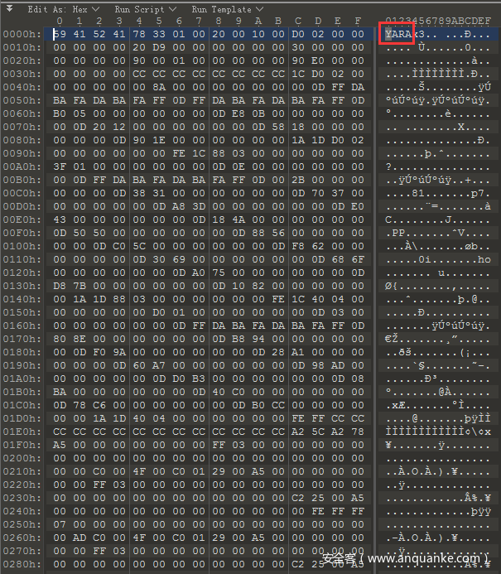This screenshot has height=574, width=501.
Task: Click row address 0270h
Action: pos(22,552)
